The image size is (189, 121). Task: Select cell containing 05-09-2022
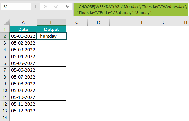[x=23, y=90]
